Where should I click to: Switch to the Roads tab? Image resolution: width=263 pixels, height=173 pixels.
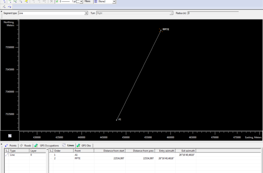pyautogui.click(x=25, y=145)
